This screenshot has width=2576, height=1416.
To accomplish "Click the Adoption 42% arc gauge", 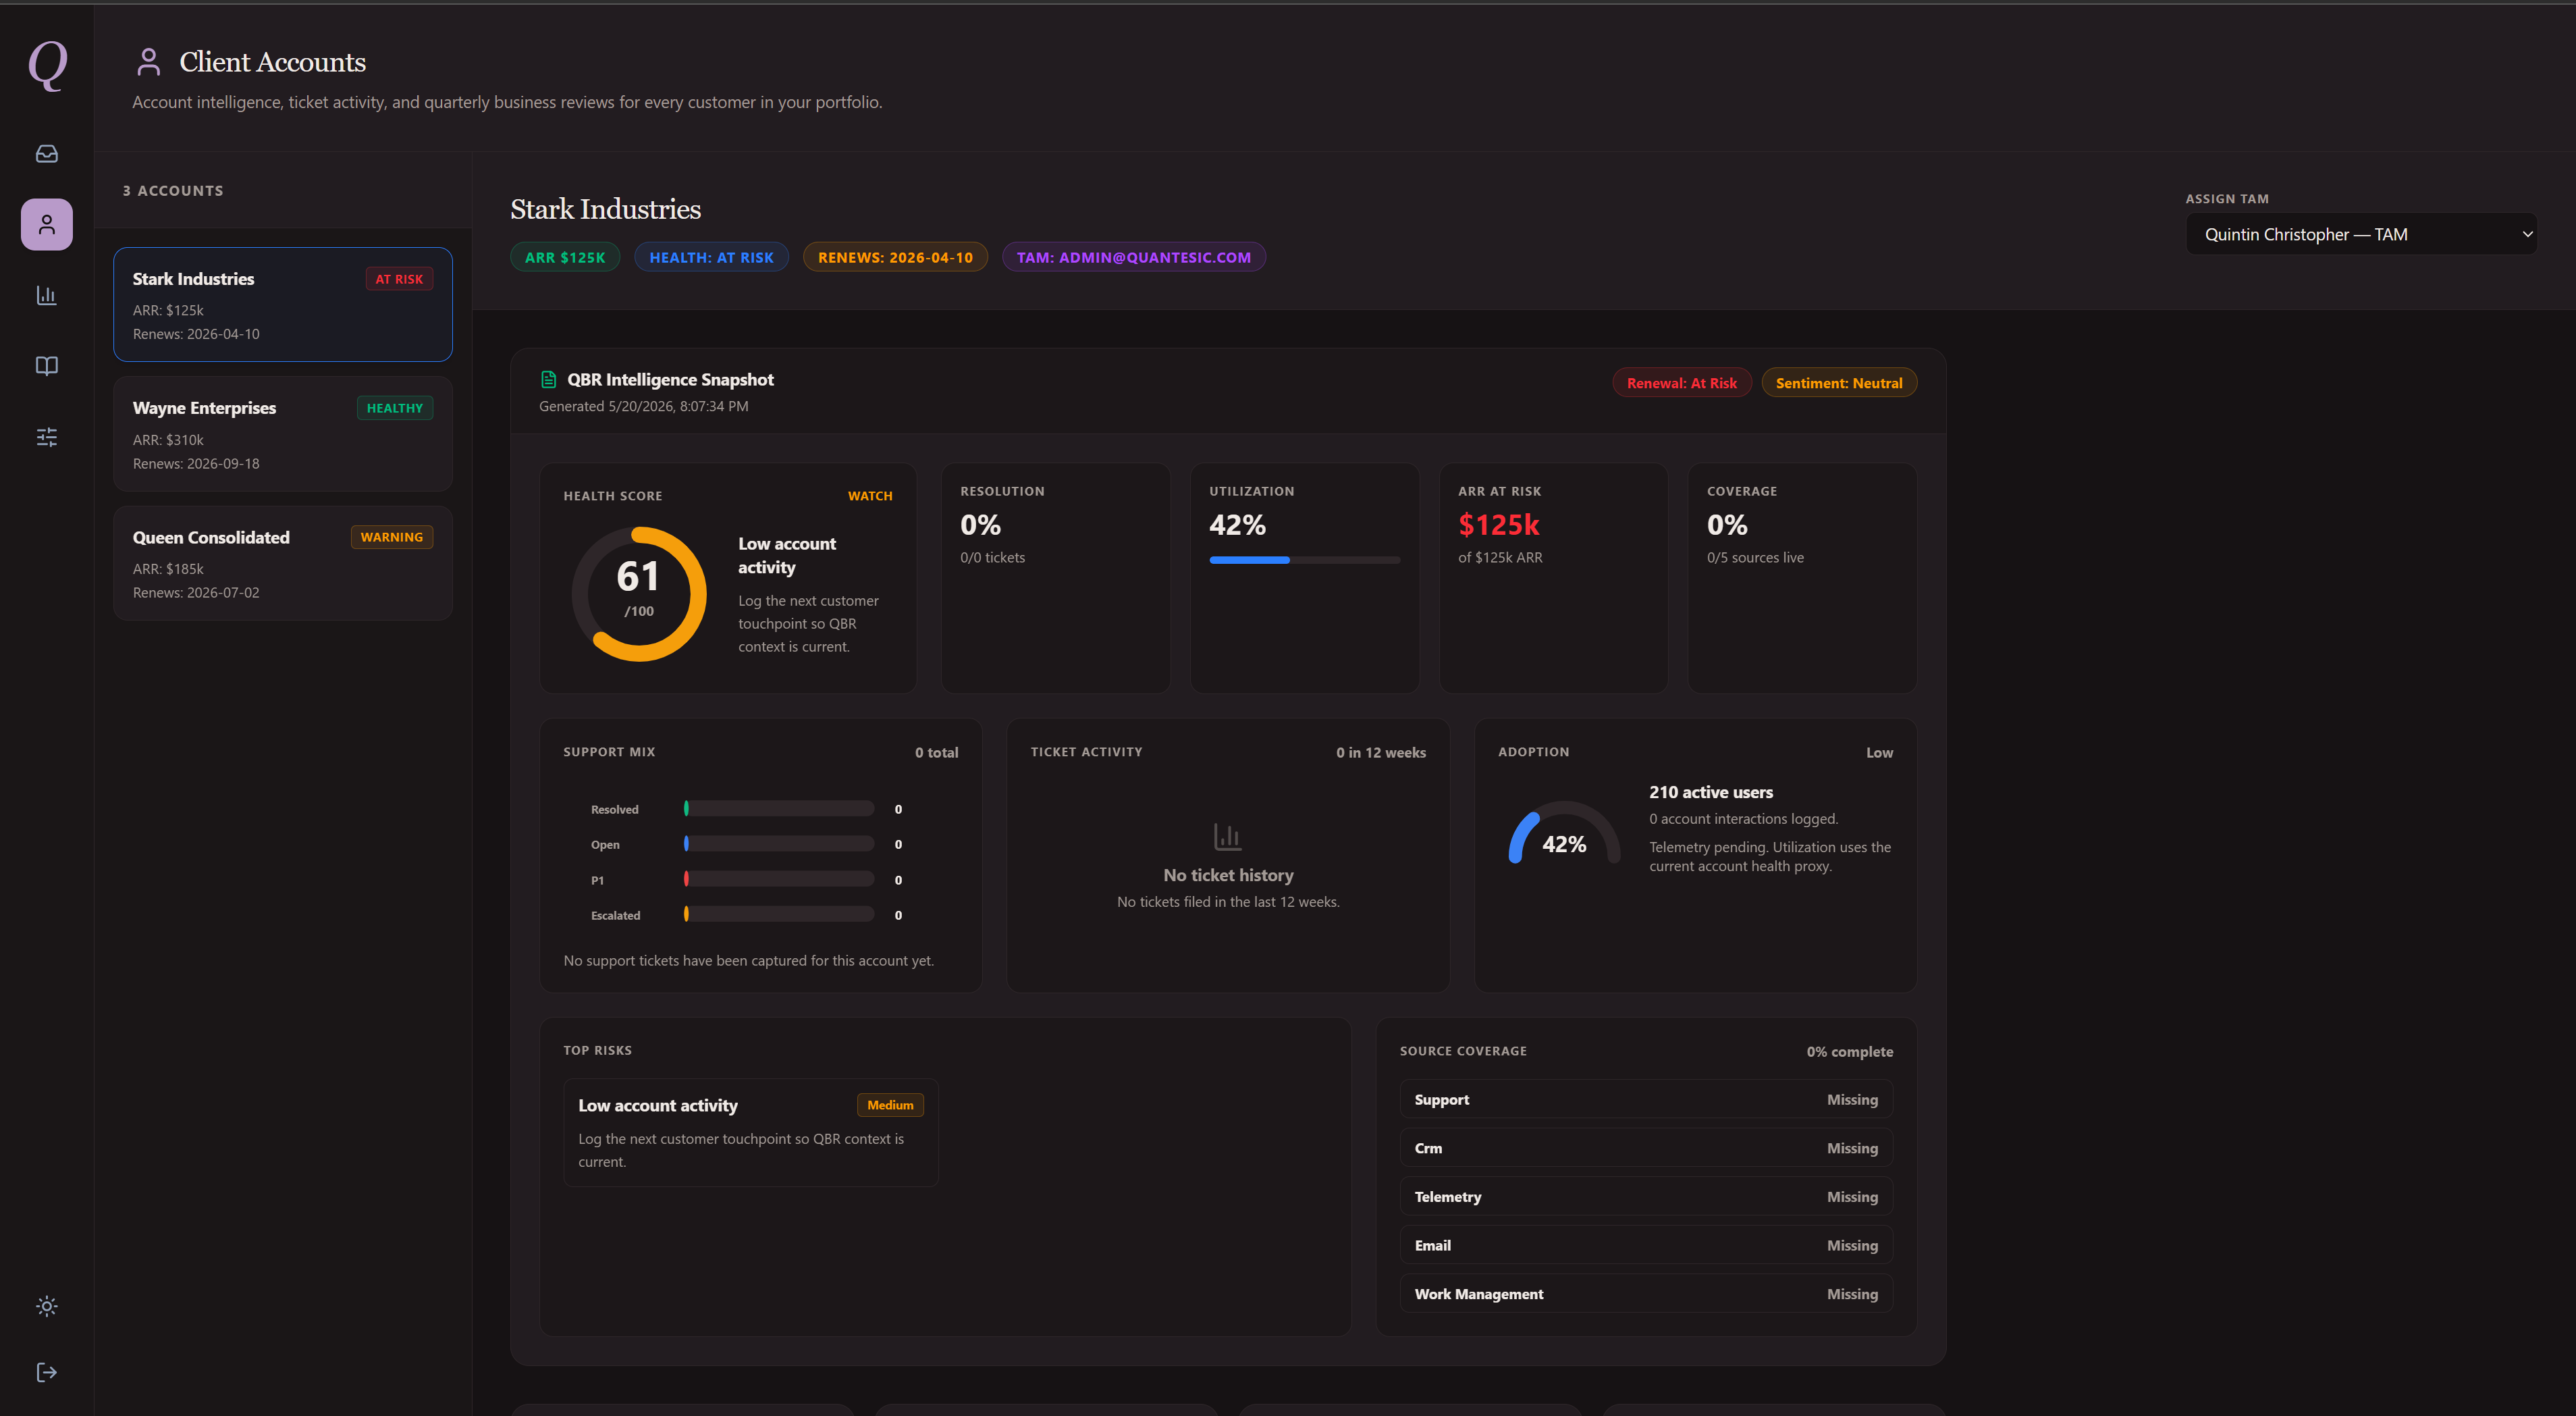I will 1564,833.
